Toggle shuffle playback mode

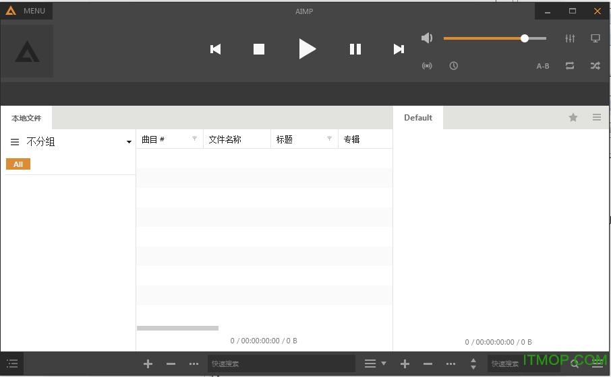click(595, 66)
